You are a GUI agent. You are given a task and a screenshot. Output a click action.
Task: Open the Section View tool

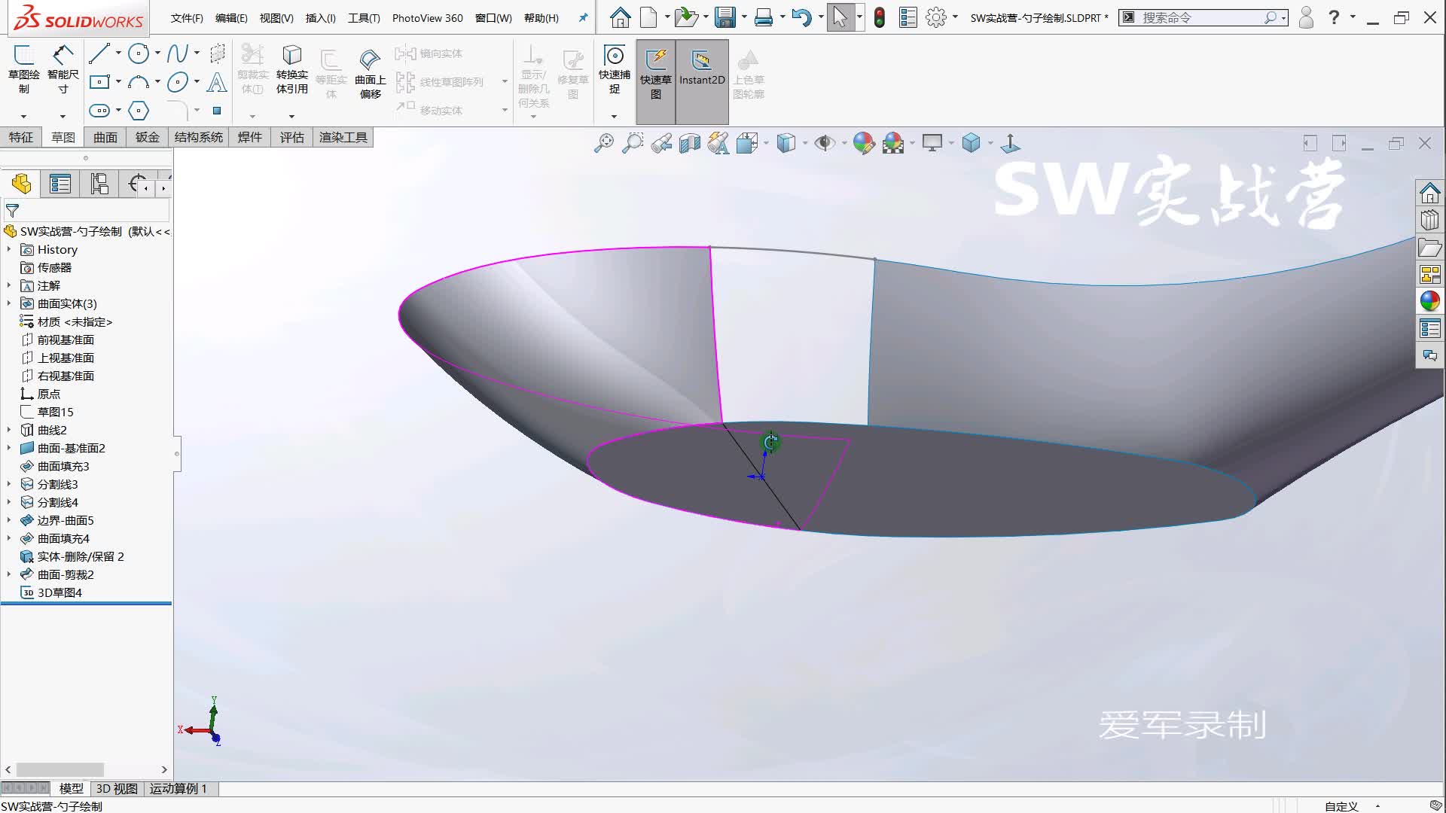(688, 143)
